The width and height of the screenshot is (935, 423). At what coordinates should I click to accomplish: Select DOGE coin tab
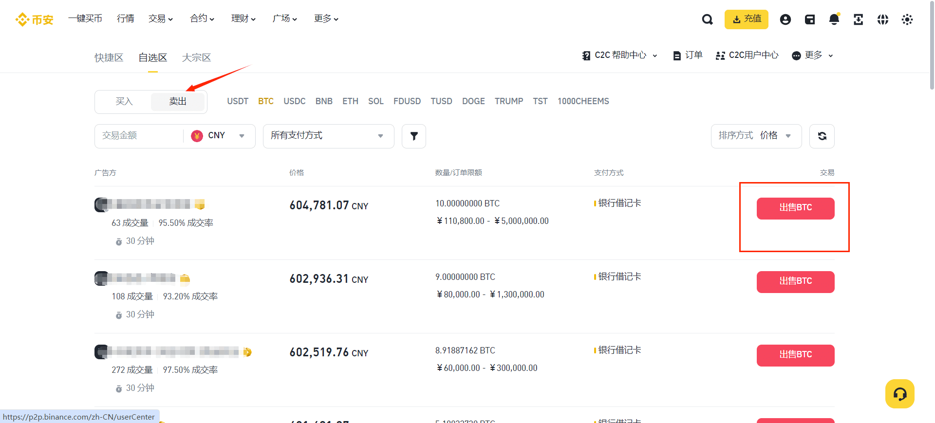coord(473,101)
